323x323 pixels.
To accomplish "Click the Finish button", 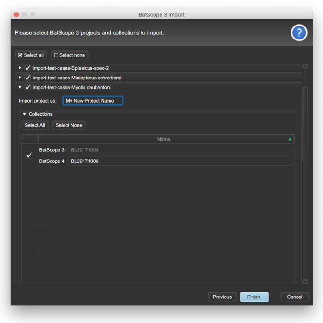I will pyautogui.click(x=254, y=297).
